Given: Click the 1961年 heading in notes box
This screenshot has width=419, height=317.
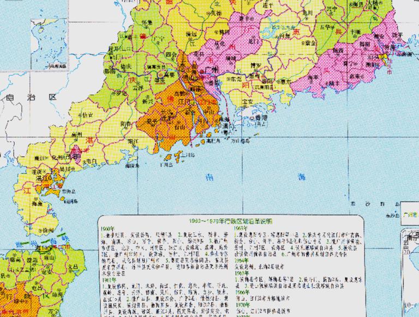Looking at the screenshot, I should coord(109,280).
